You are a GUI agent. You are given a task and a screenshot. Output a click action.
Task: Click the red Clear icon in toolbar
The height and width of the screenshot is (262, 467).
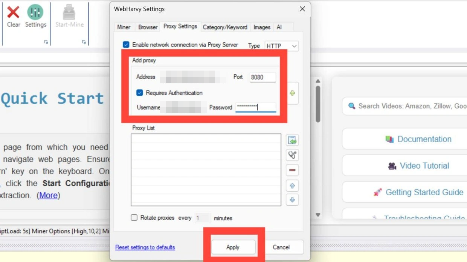click(x=13, y=12)
